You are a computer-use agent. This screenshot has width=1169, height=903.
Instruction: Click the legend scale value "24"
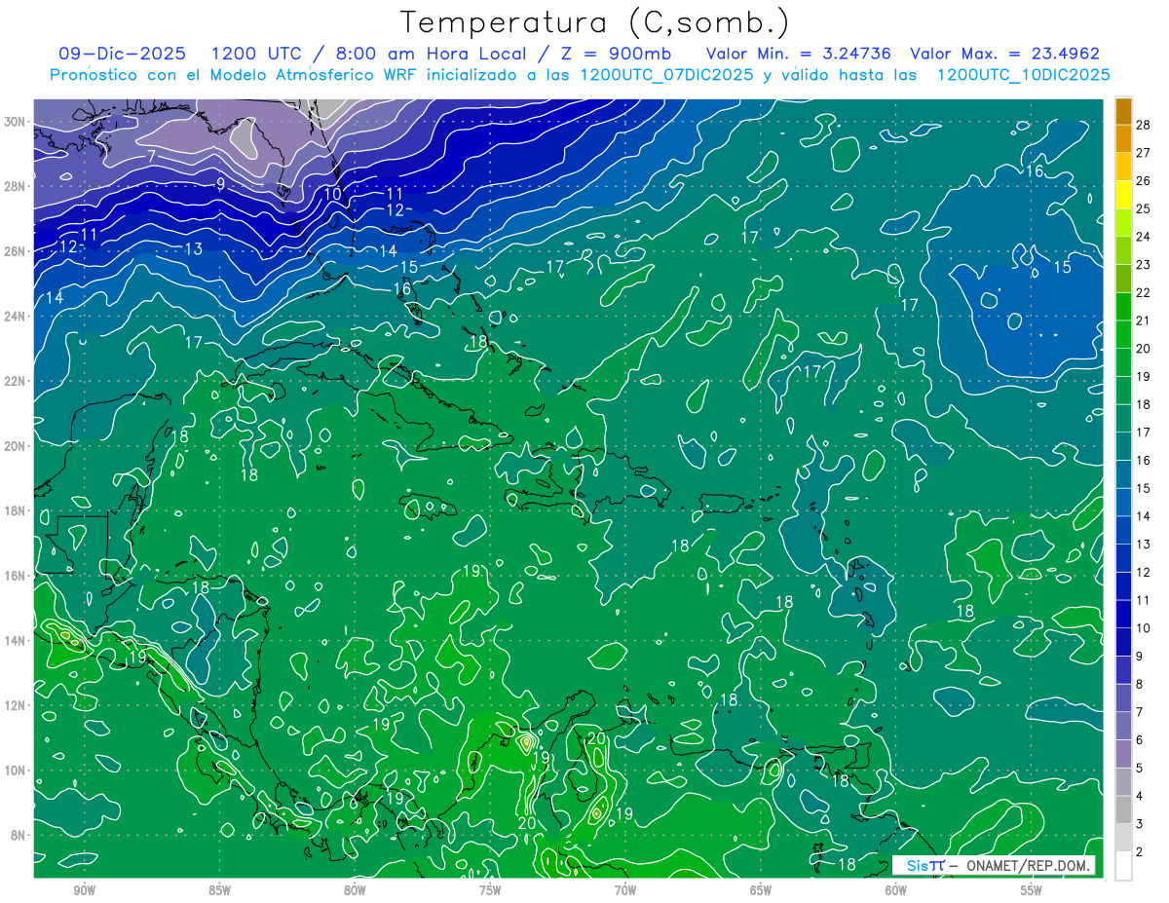pos(1144,236)
